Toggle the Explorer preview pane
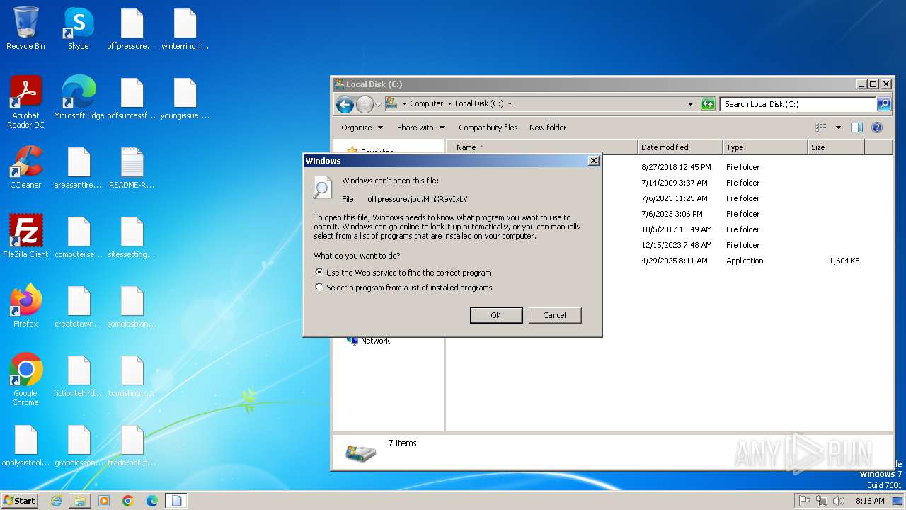The height and width of the screenshot is (510, 906). [857, 127]
